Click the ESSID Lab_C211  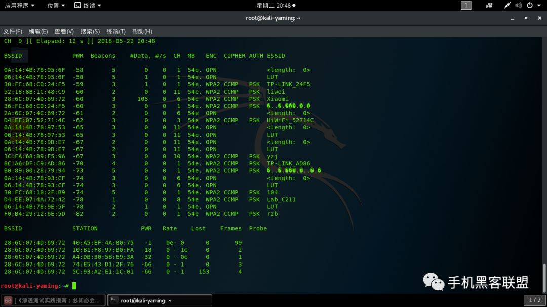click(x=281, y=199)
